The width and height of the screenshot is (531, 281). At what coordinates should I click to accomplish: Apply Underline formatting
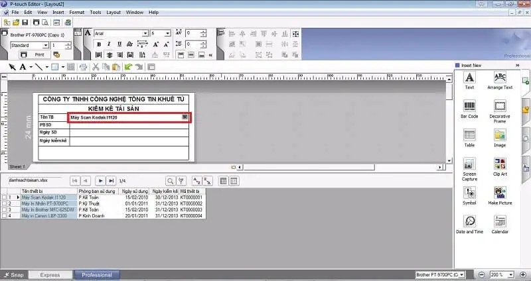click(x=119, y=44)
